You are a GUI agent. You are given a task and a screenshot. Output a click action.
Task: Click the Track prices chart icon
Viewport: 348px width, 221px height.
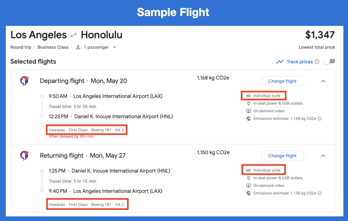(x=280, y=62)
